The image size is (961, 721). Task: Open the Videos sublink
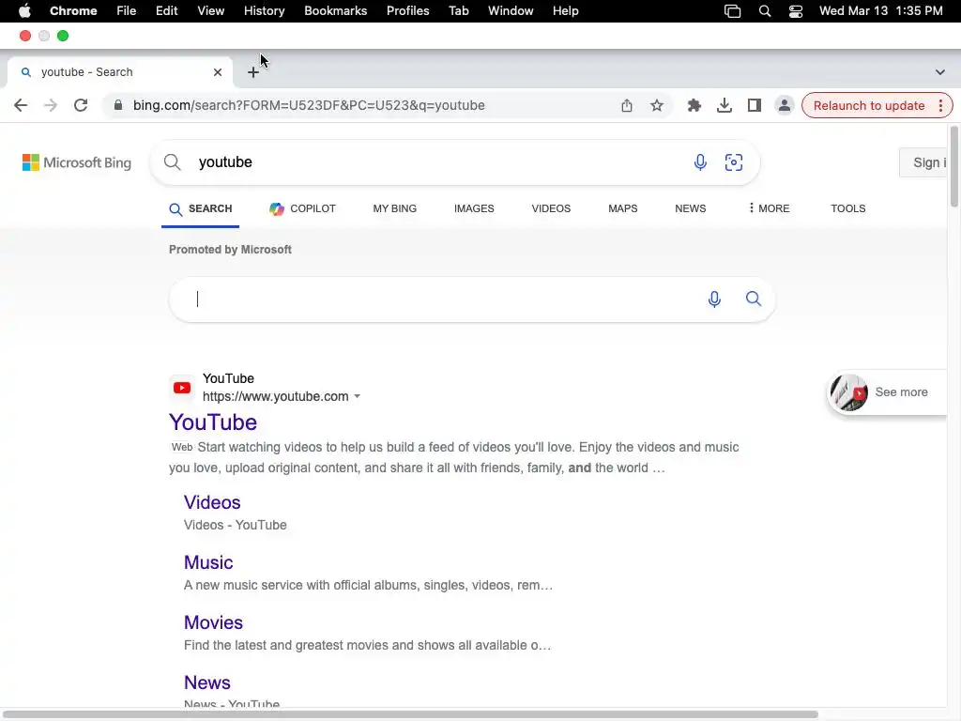pos(212,502)
